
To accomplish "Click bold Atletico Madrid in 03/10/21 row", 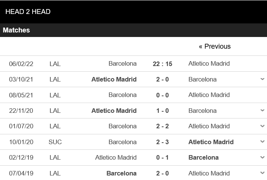I will (114, 79).
